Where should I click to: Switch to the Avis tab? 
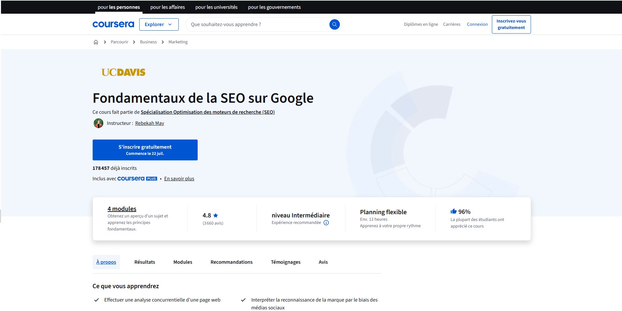coord(323,262)
